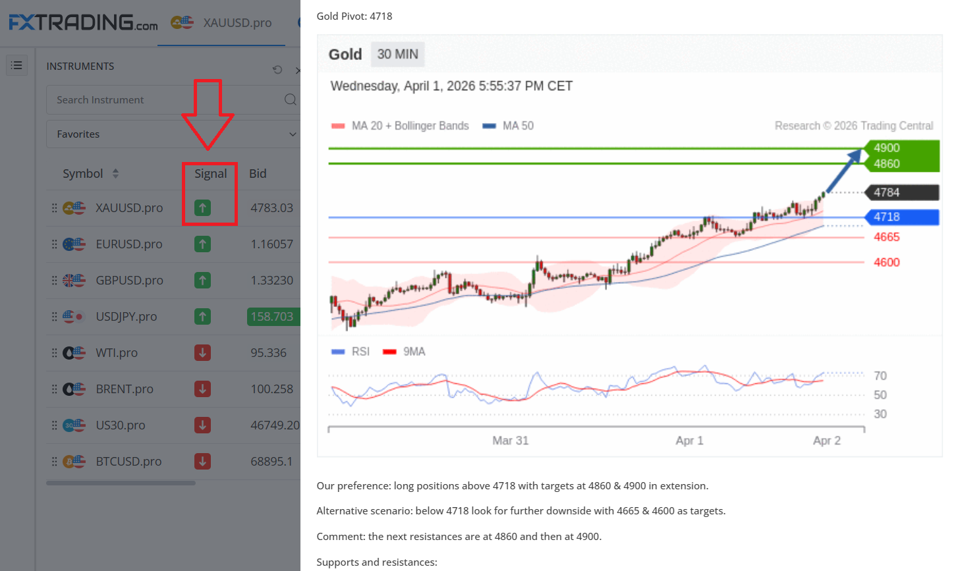Image resolution: width=958 pixels, height=571 pixels.
Task: Select the XAUUSD.pro symbol name
Action: coord(129,208)
